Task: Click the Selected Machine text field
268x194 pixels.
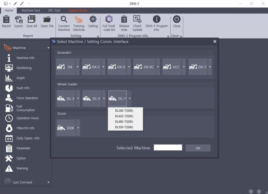Action: coord(168,148)
